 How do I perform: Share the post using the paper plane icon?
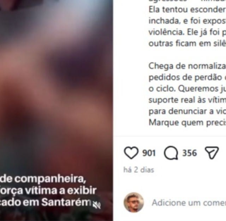(x=212, y=153)
